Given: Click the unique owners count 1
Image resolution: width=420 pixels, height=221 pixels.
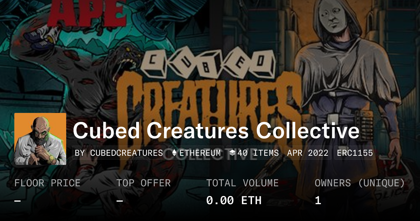Looking at the screenshot, I should tap(318, 200).
